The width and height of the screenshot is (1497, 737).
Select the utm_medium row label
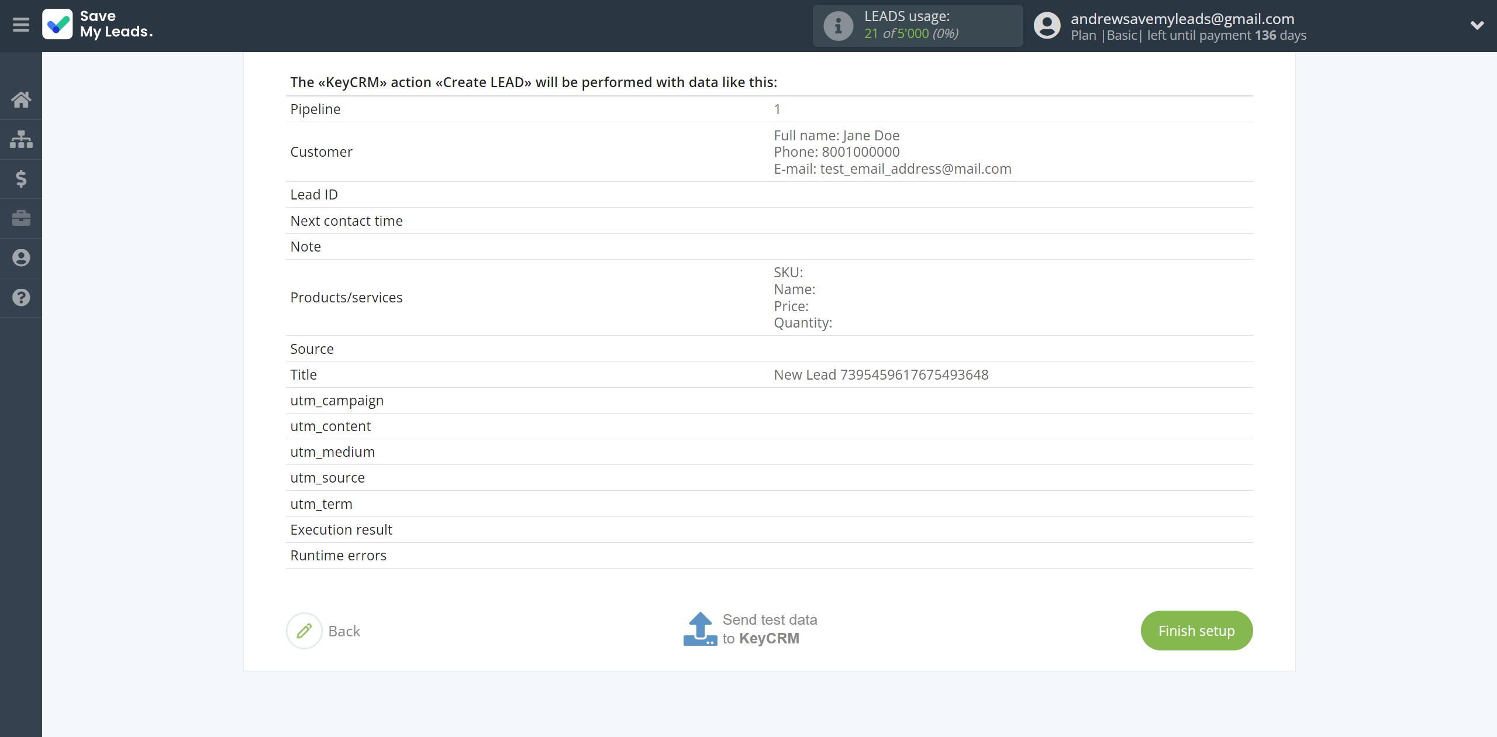[x=332, y=452]
